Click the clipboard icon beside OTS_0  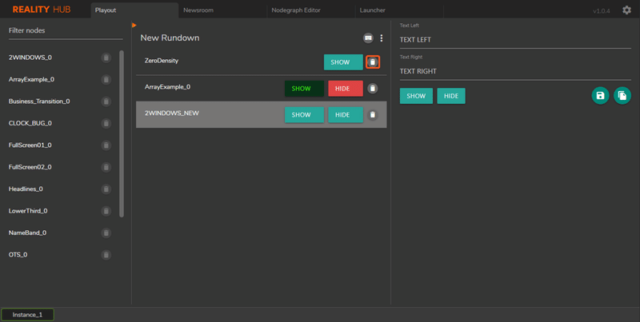coord(106,255)
